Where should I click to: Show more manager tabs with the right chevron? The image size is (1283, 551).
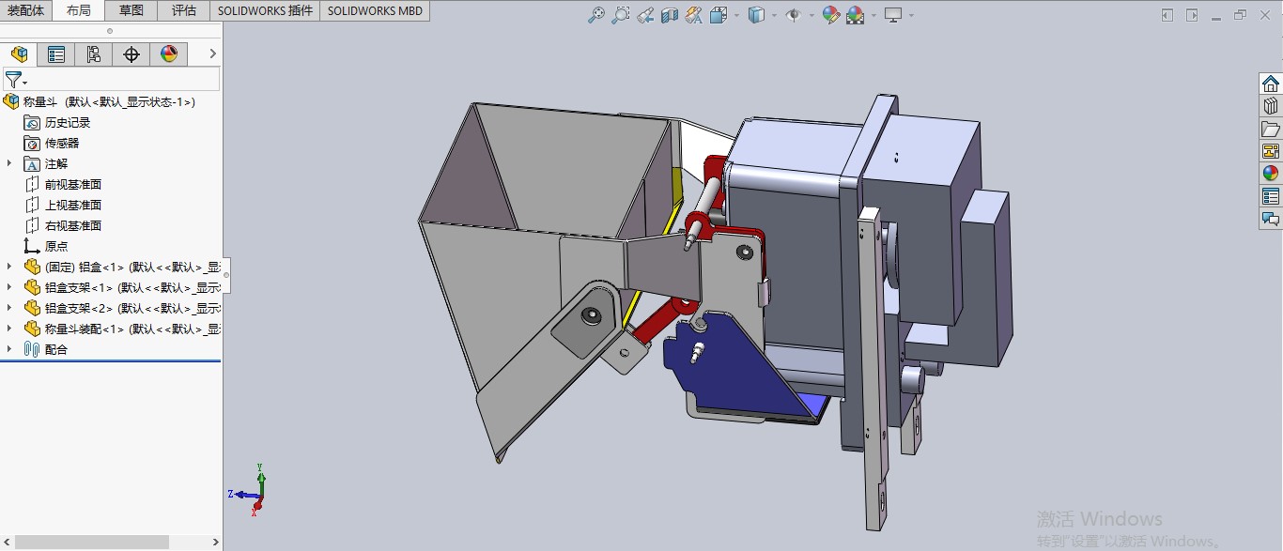pos(212,54)
